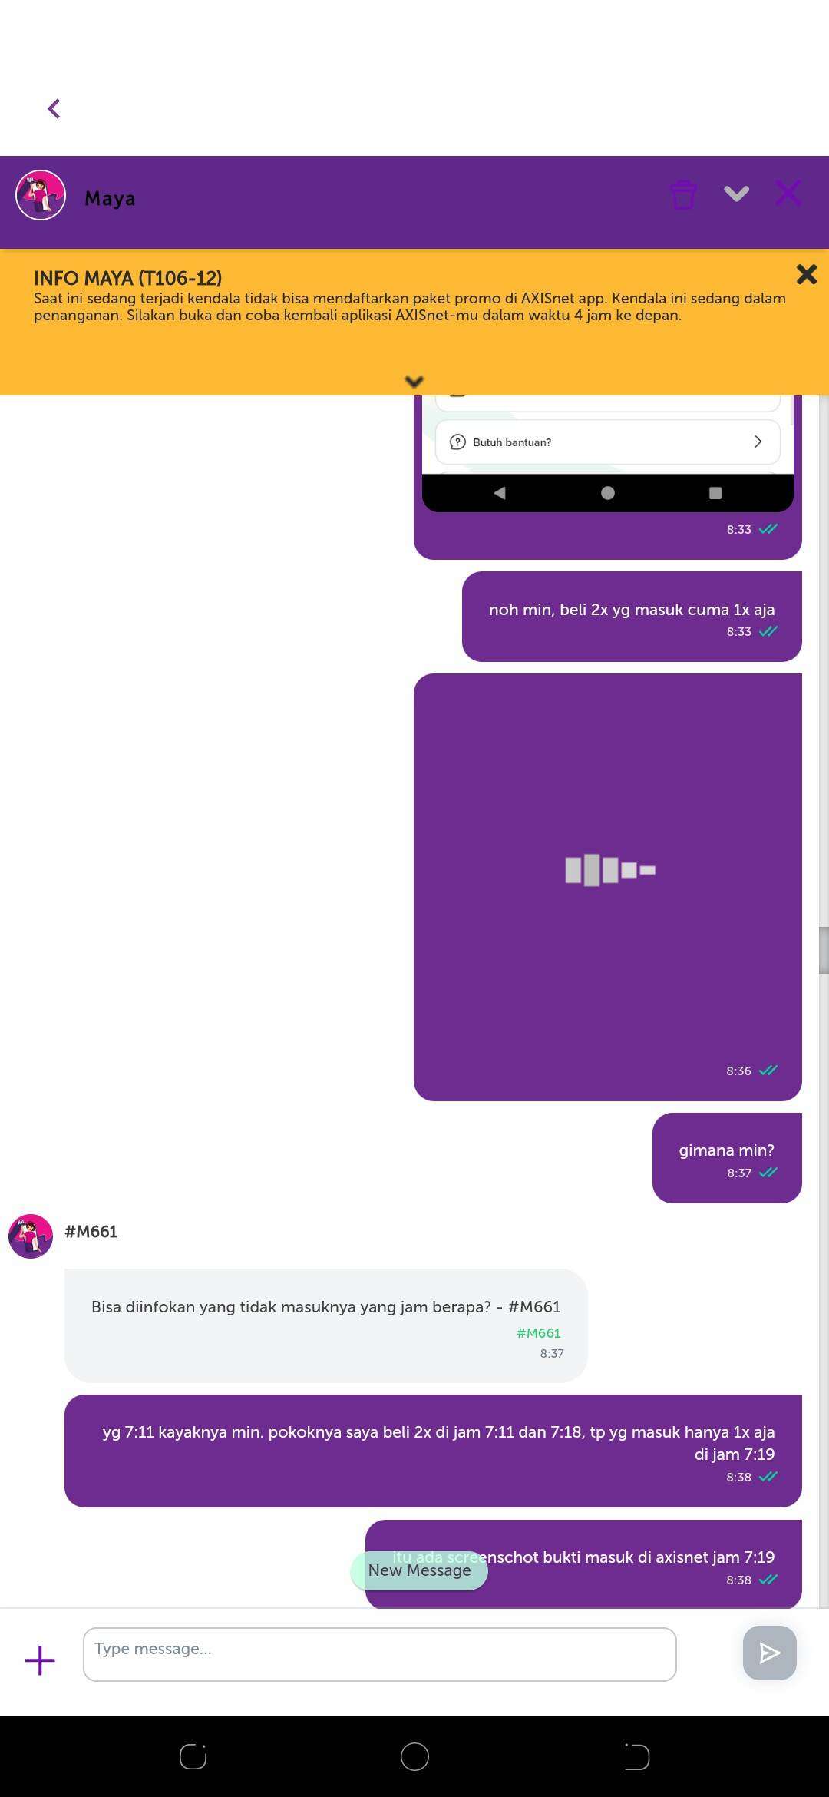The width and height of the screenshot is (829, 1797).
Task: Tap the system home button in navigation bar
Action: point(414,1756)
